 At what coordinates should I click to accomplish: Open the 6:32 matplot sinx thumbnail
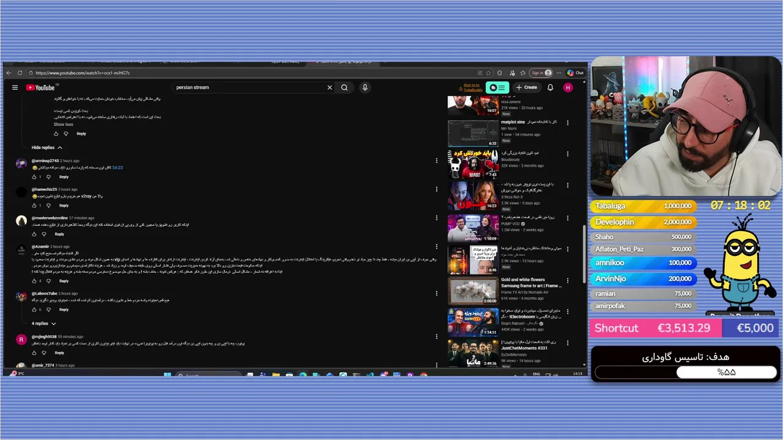coord(473,133)
